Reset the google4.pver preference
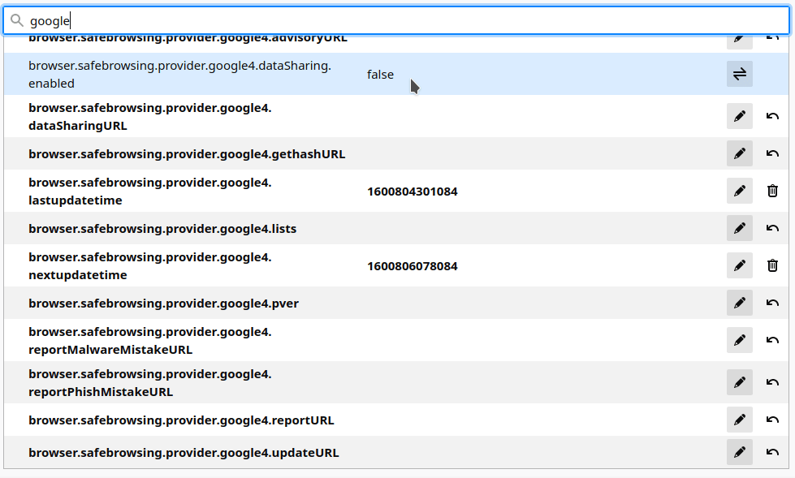 [772, 303]
